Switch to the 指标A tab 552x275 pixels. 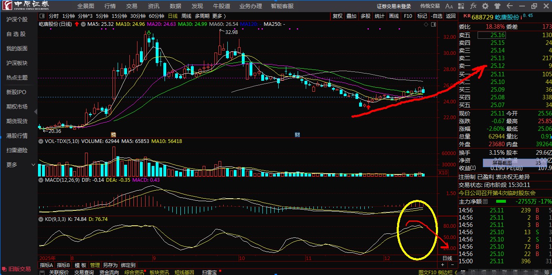point(46,265)
